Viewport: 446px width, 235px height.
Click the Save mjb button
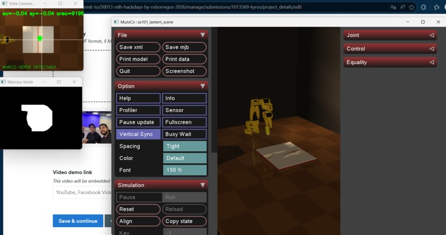tap(184, 47)
